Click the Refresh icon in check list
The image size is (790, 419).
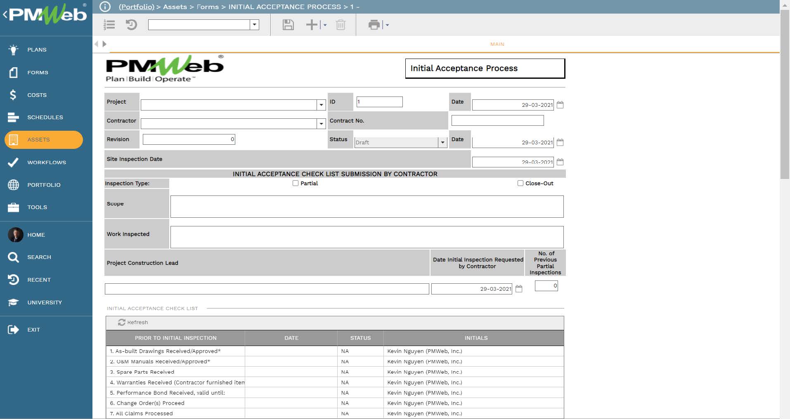(x=121, y=322)
